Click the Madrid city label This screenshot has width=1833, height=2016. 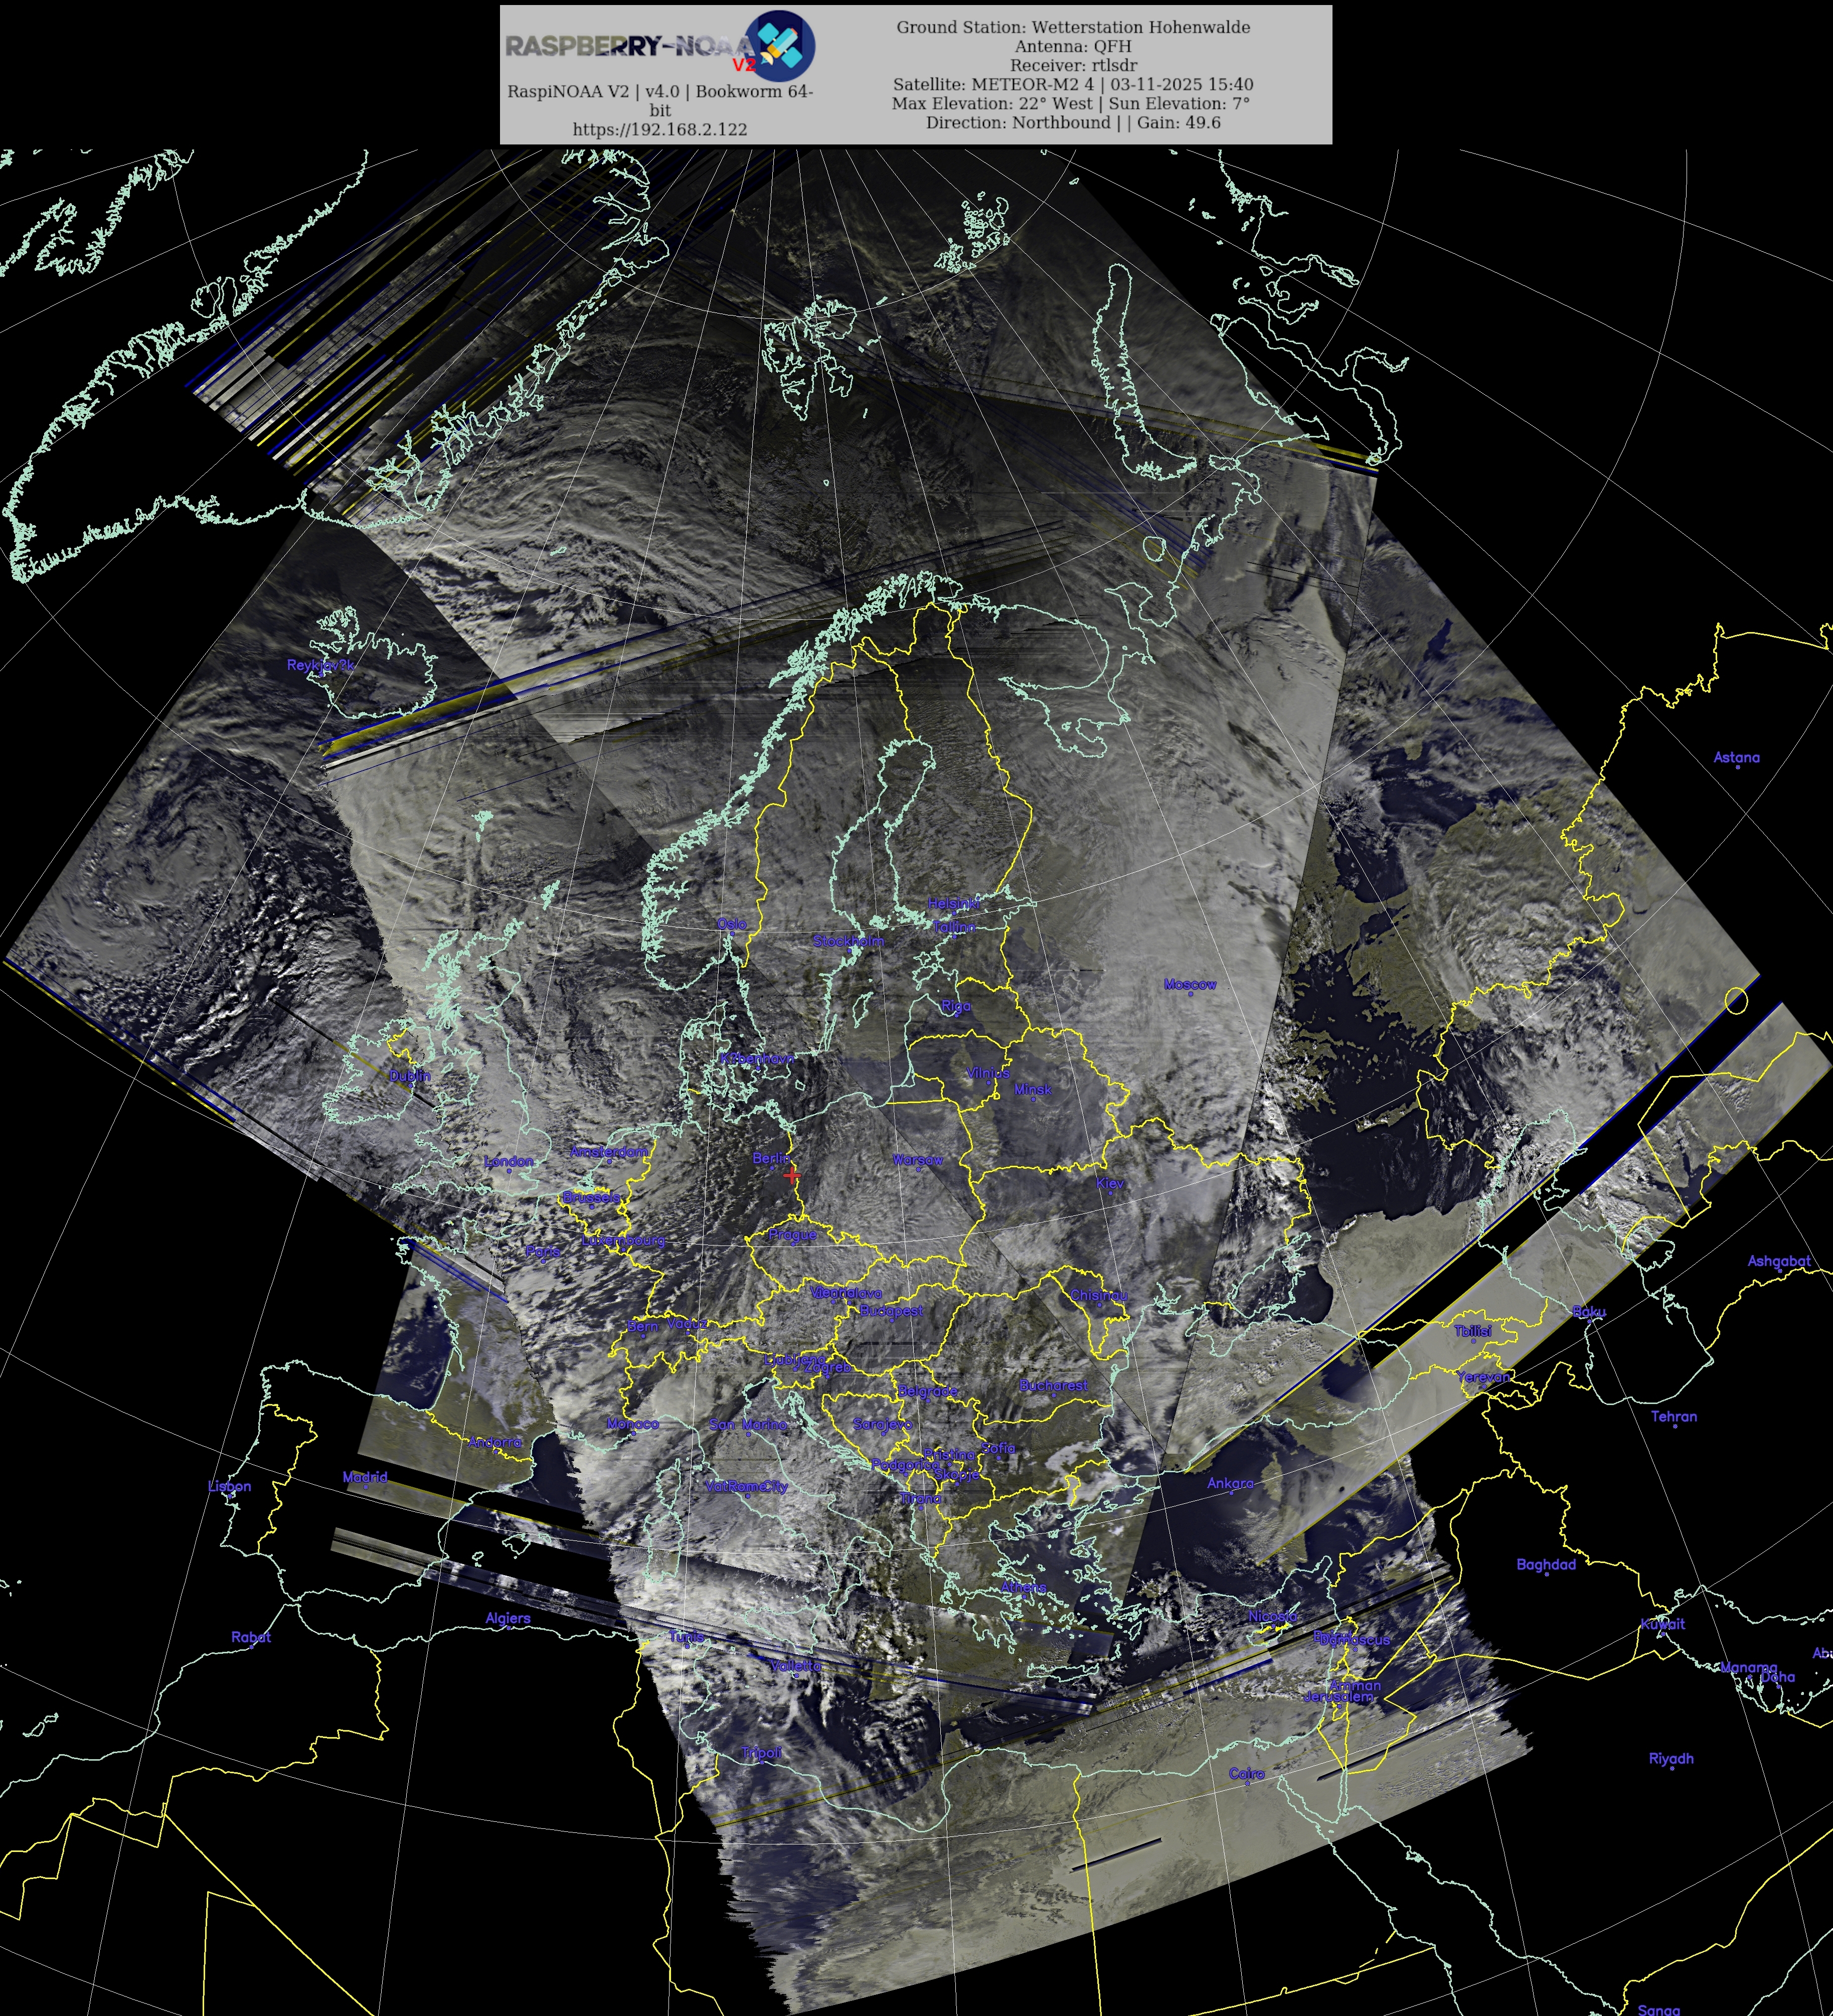364,1477
